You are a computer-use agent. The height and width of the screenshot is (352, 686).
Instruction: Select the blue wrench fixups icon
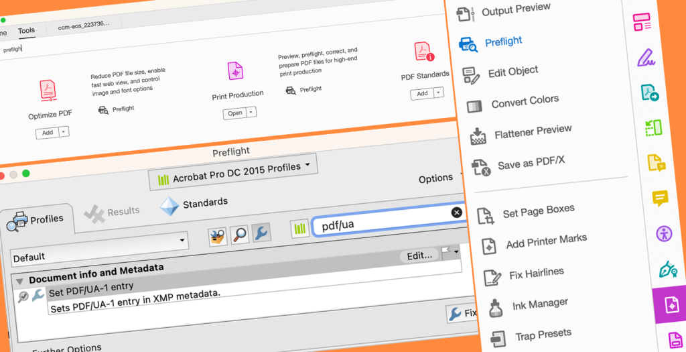[x=261, y=233]
